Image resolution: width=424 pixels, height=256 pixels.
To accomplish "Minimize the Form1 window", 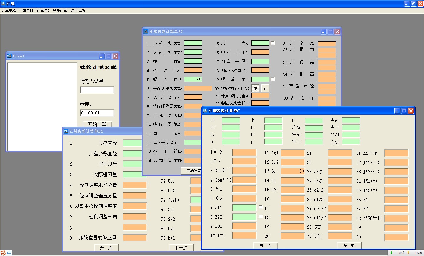I will point(102,56).
